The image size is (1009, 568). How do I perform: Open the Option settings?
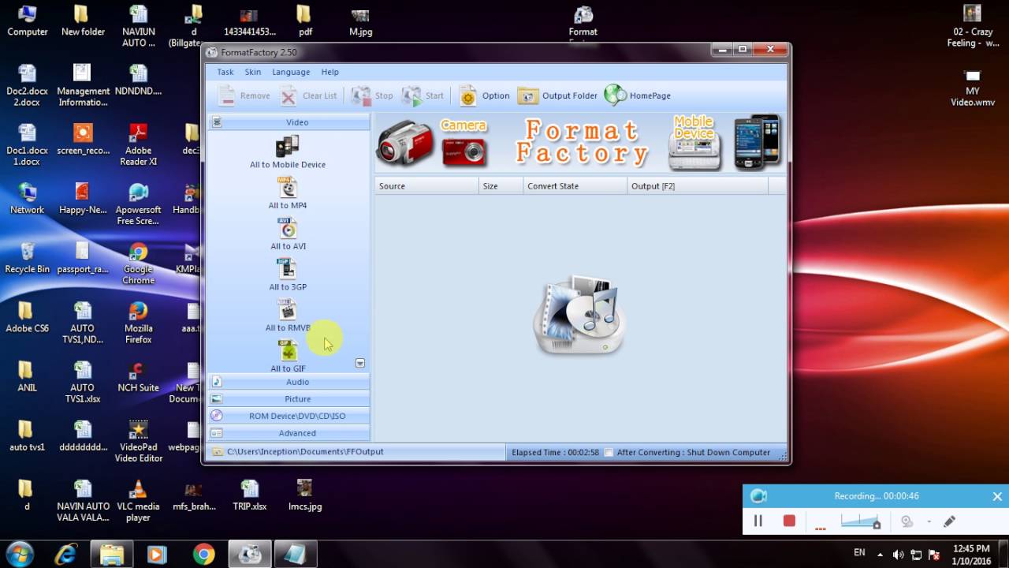tap(485, 95)
